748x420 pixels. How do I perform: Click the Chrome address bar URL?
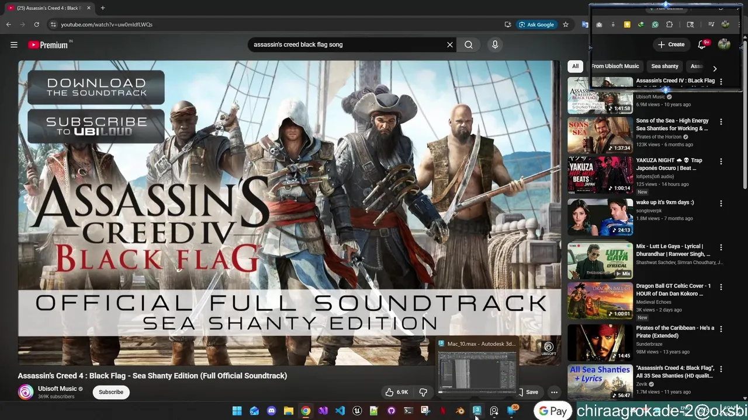tap(106, 24)
